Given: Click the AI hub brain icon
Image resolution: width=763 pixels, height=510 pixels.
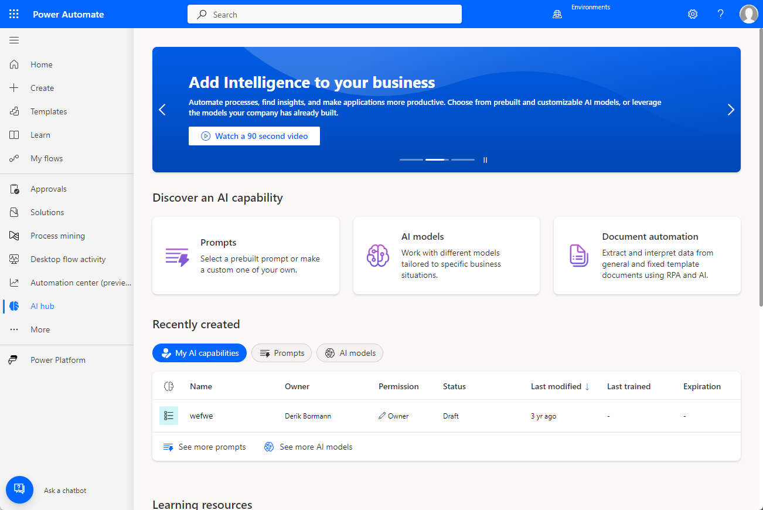Looking at the screenshot, I should [14, 306].
